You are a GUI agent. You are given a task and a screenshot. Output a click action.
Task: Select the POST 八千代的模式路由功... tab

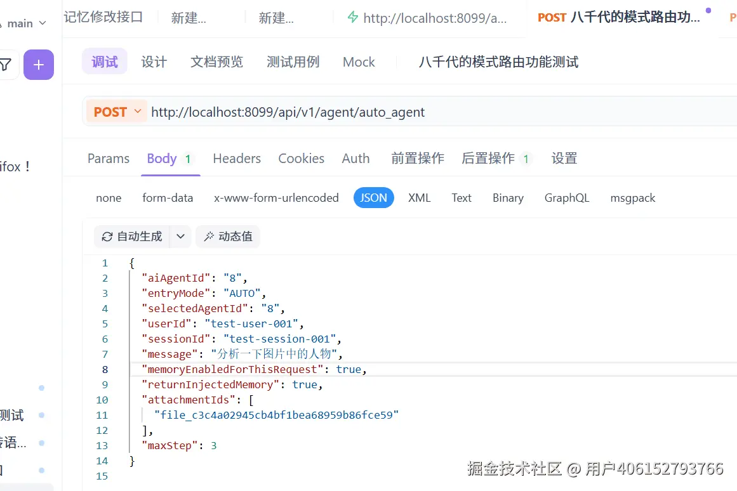click(x=618, y=17)
